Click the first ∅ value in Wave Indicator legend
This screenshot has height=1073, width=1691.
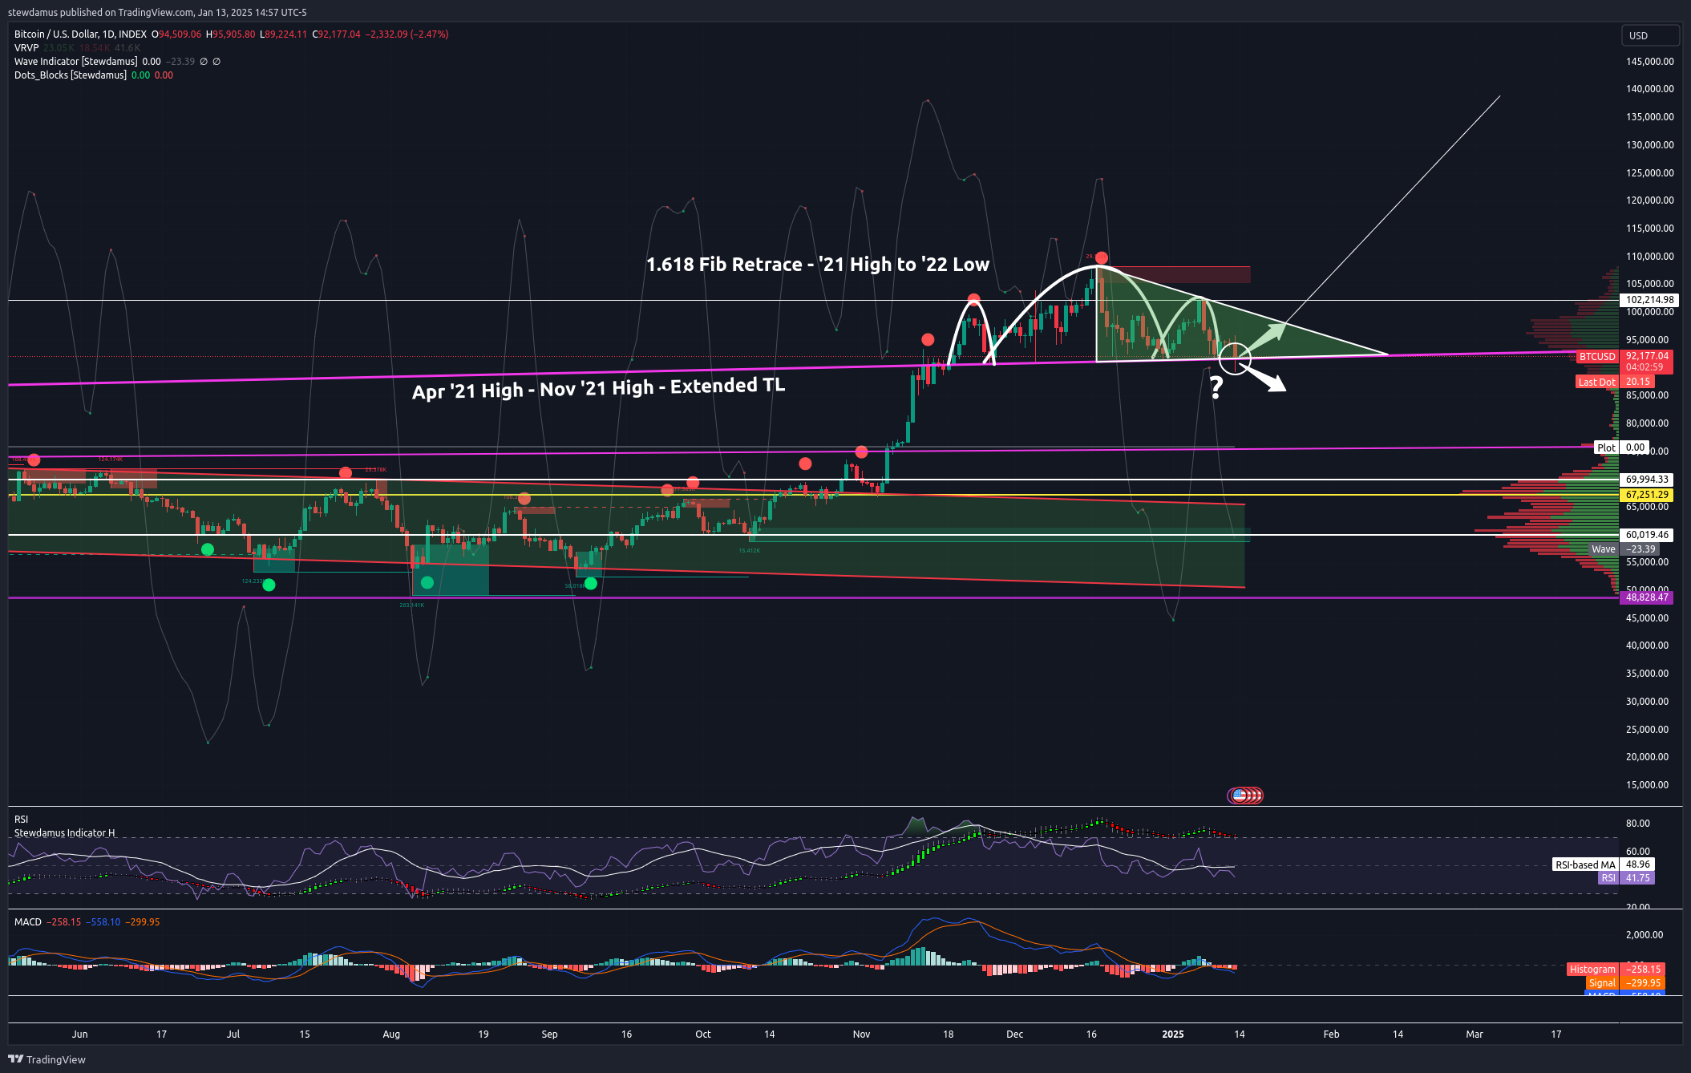pos(204,62)
